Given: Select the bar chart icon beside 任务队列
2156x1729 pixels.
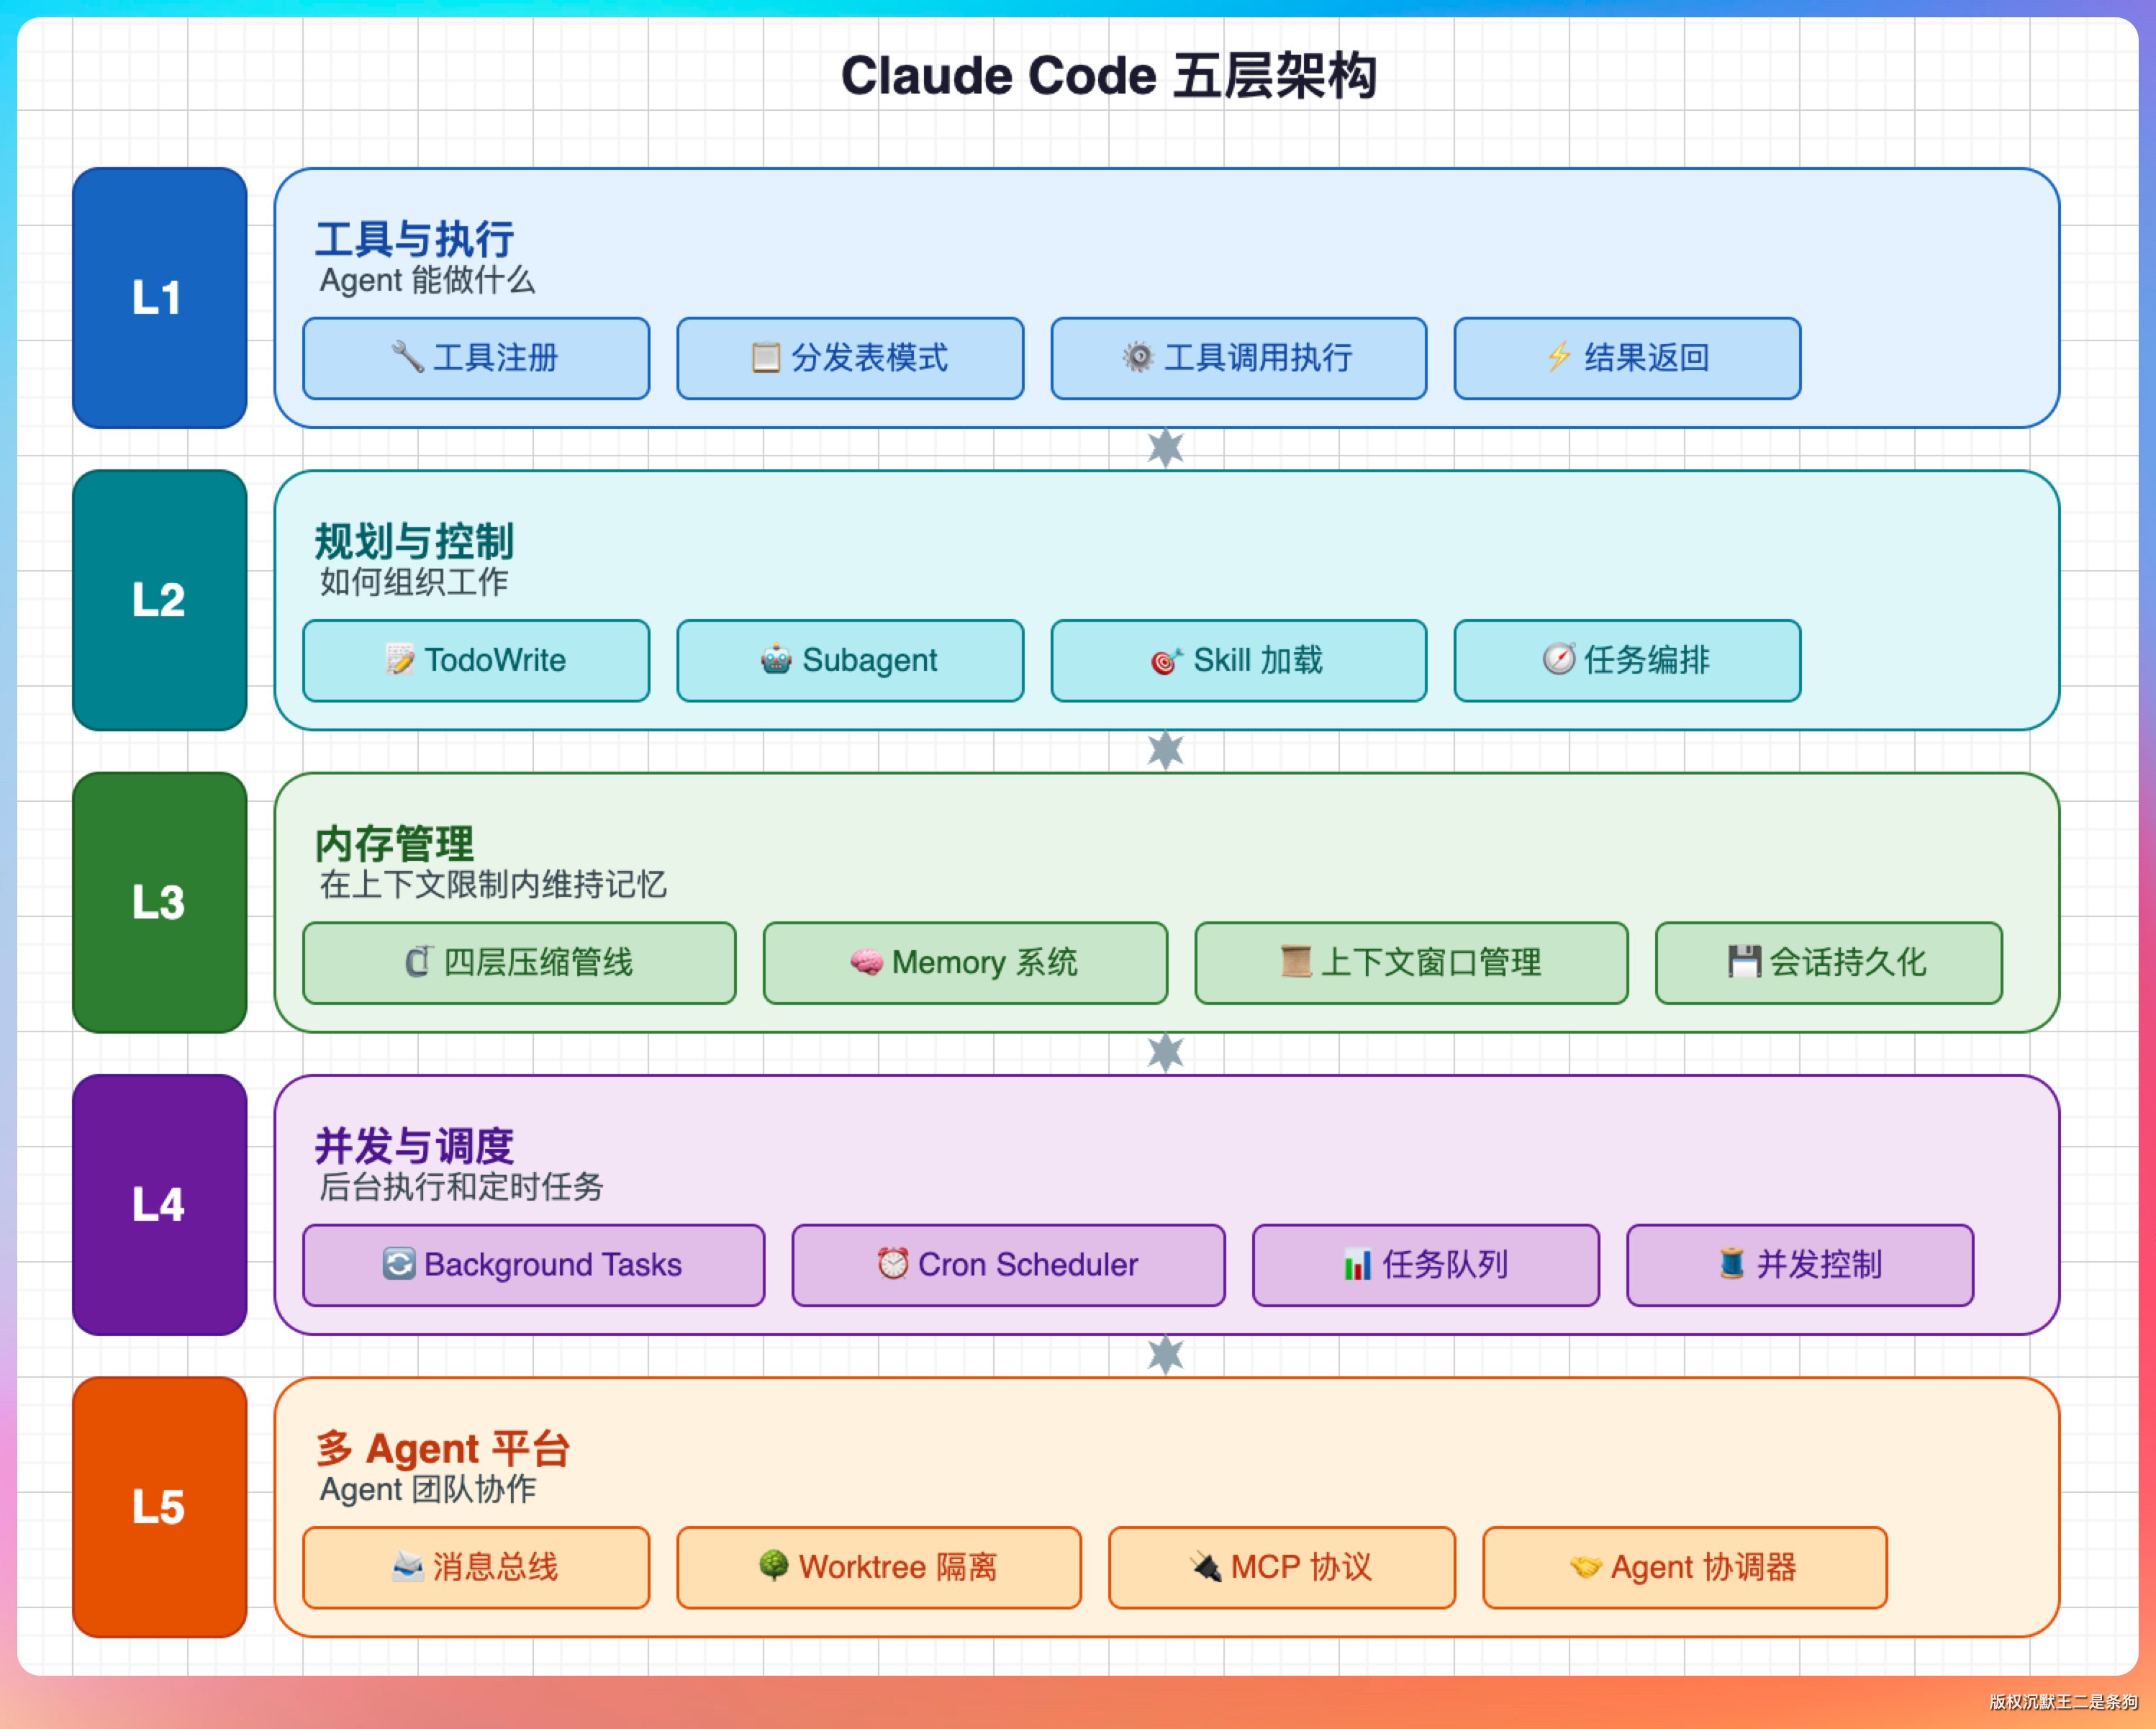Looking at the screenshot, I should 1357,1265.
